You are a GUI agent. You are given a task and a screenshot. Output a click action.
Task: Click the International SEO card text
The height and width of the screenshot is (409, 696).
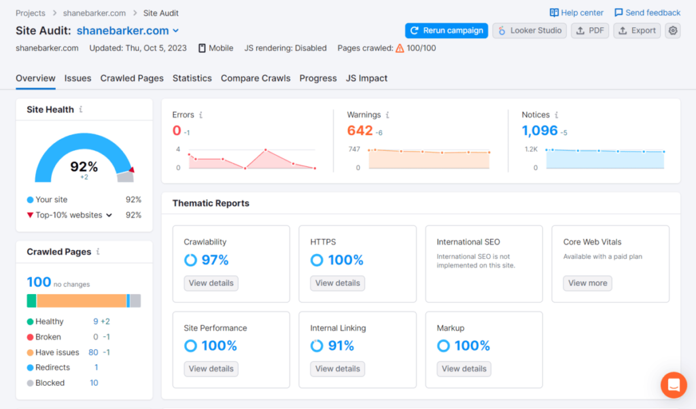tap(476, 261)
